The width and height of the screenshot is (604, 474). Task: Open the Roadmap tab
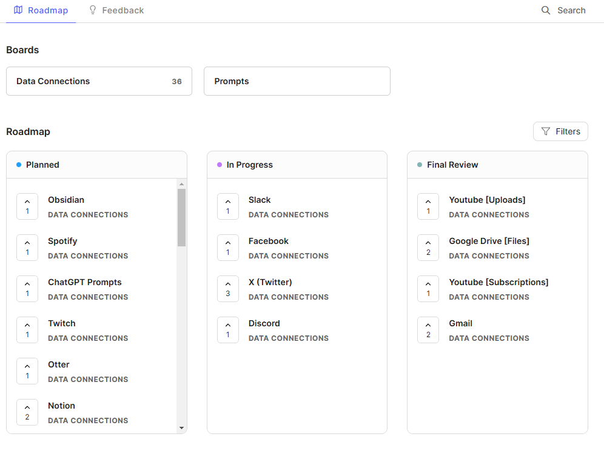(x=41, y=10)
